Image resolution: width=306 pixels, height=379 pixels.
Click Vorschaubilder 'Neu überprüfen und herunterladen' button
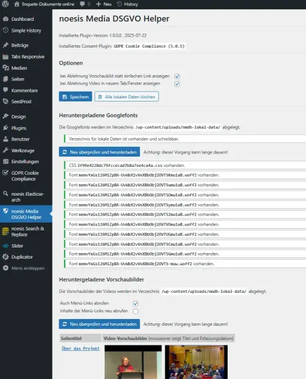(99, 324)
